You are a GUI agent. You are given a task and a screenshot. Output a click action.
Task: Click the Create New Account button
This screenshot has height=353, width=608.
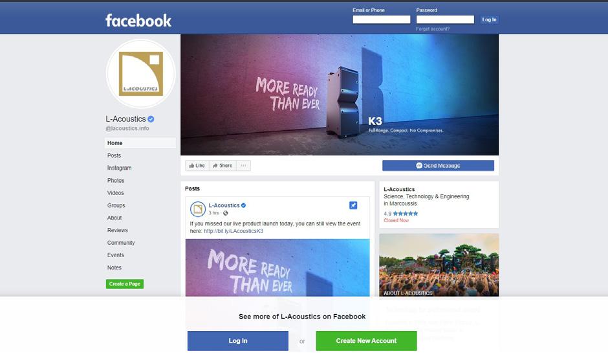point(367,341)
